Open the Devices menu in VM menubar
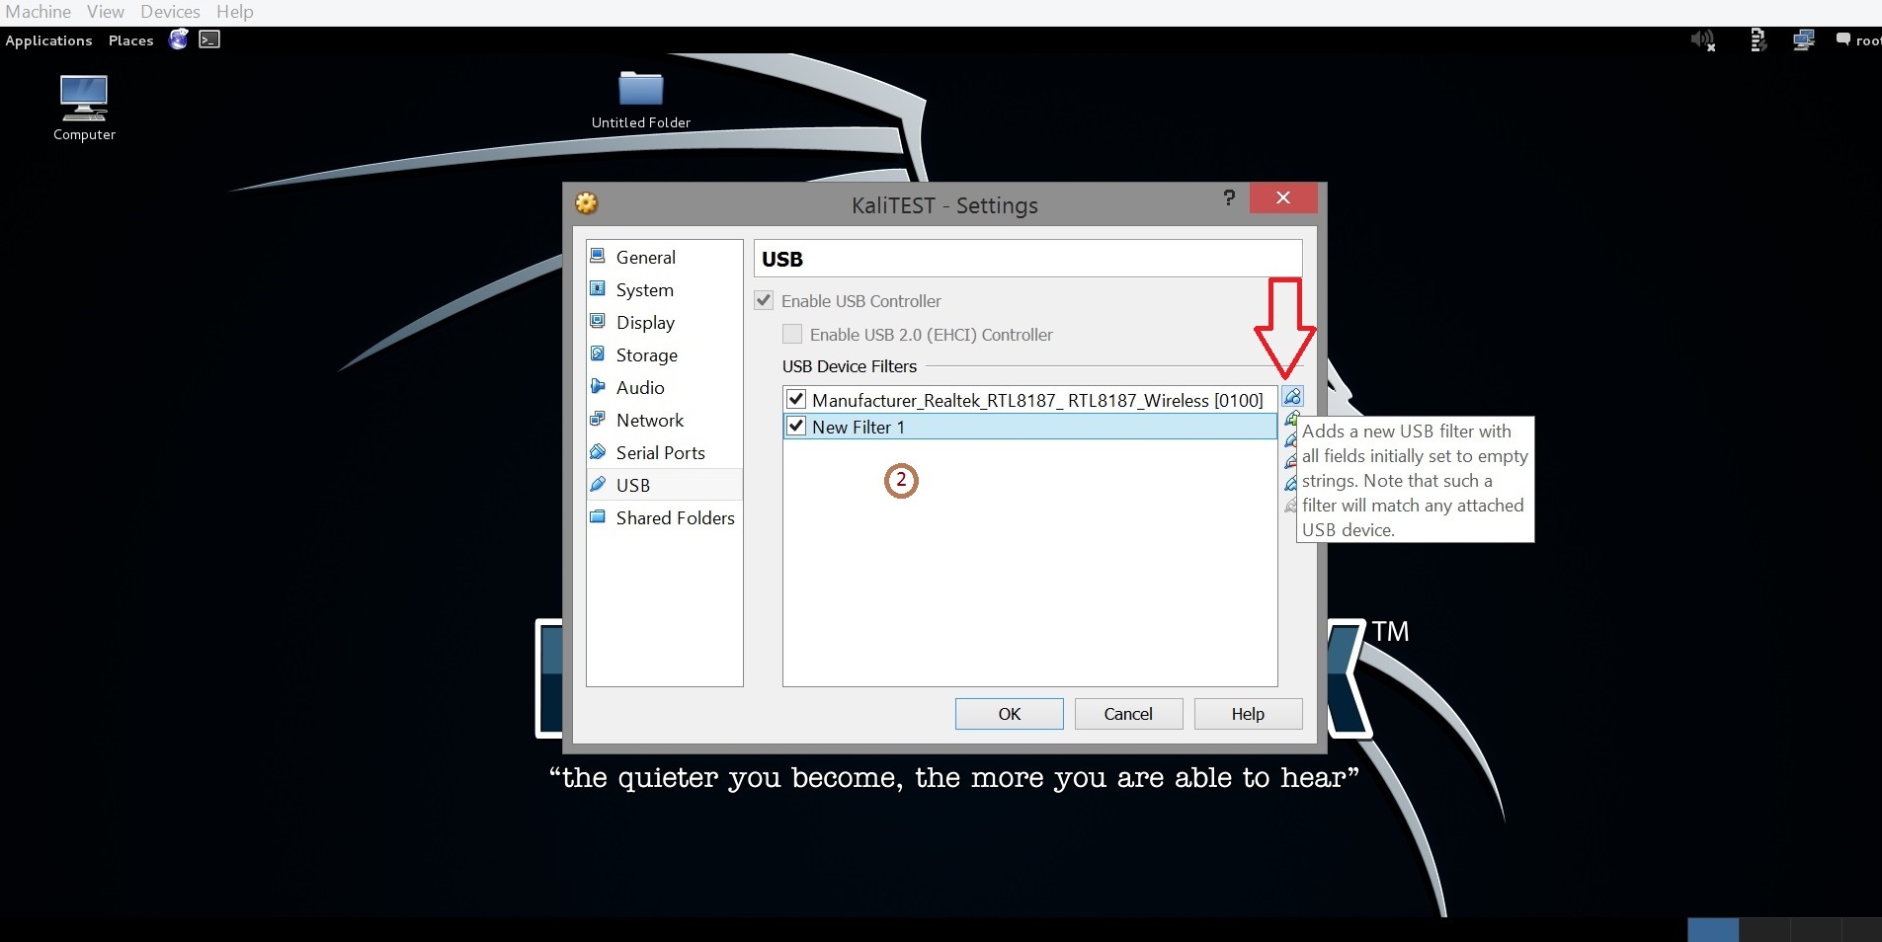The image size is (1882, 942). point(170,12)
